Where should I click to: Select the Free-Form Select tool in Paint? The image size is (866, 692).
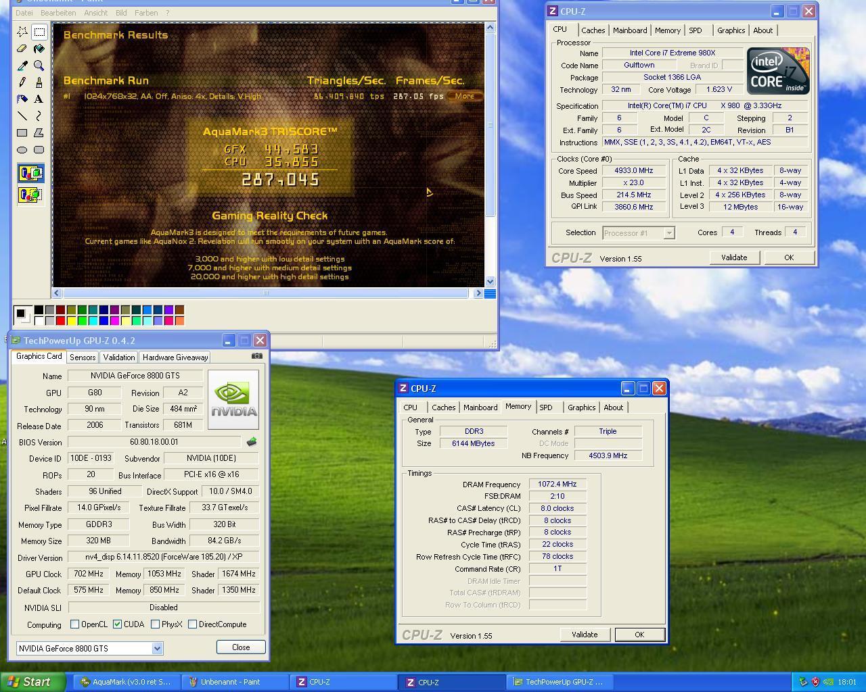tap(22, 32)
